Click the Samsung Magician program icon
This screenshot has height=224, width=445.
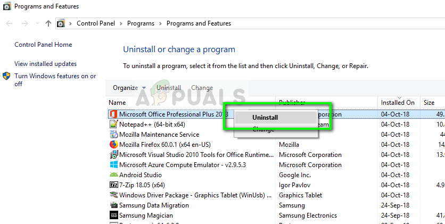(113, 215)
